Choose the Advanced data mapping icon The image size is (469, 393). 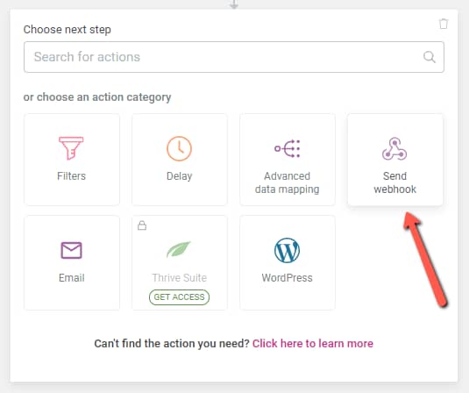pyautogui.click(x=288, y=148)
